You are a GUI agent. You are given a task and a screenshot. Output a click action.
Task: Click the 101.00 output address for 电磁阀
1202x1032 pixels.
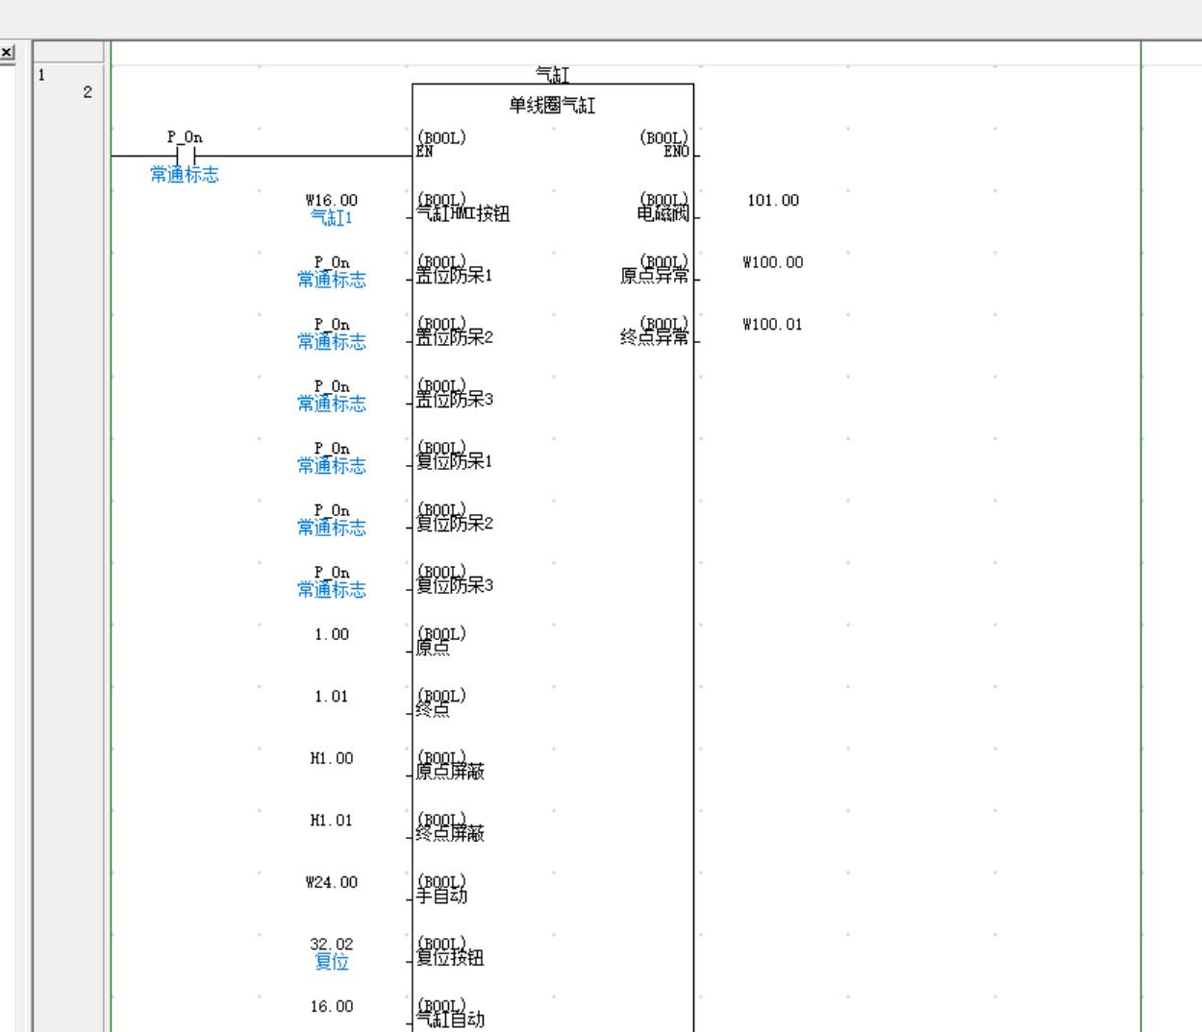click(x=772, y=201)
